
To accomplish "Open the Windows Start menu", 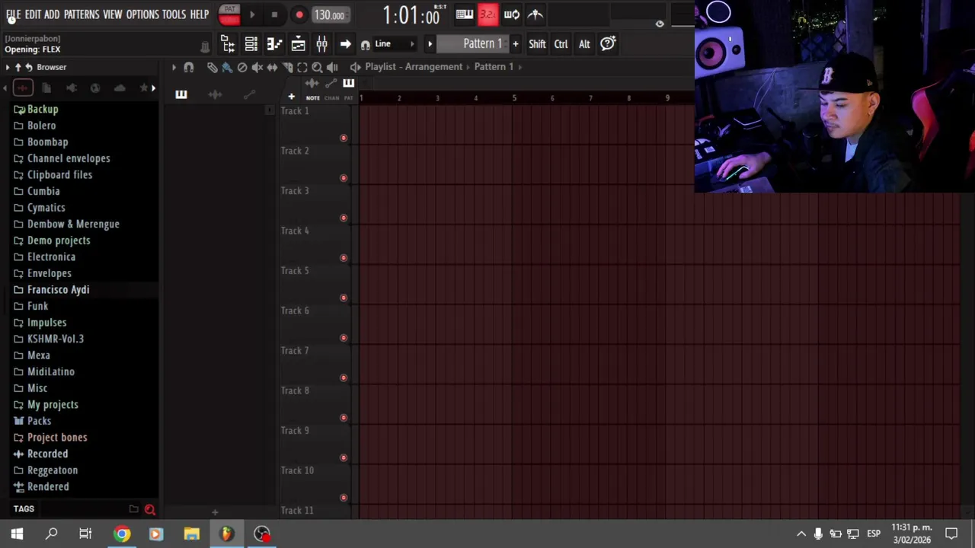I will pyautogui.click(x=17, y=534).
